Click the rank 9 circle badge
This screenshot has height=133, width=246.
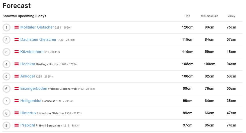[6, 125]
